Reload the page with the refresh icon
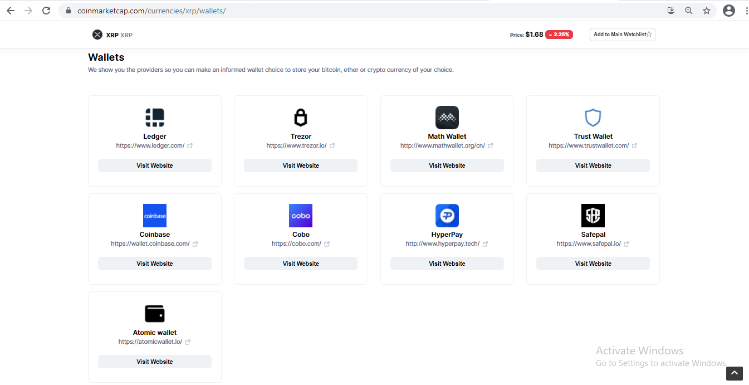The height and width of the screenshot is (385, 749). pyautogui.click(x=46, y=11)
